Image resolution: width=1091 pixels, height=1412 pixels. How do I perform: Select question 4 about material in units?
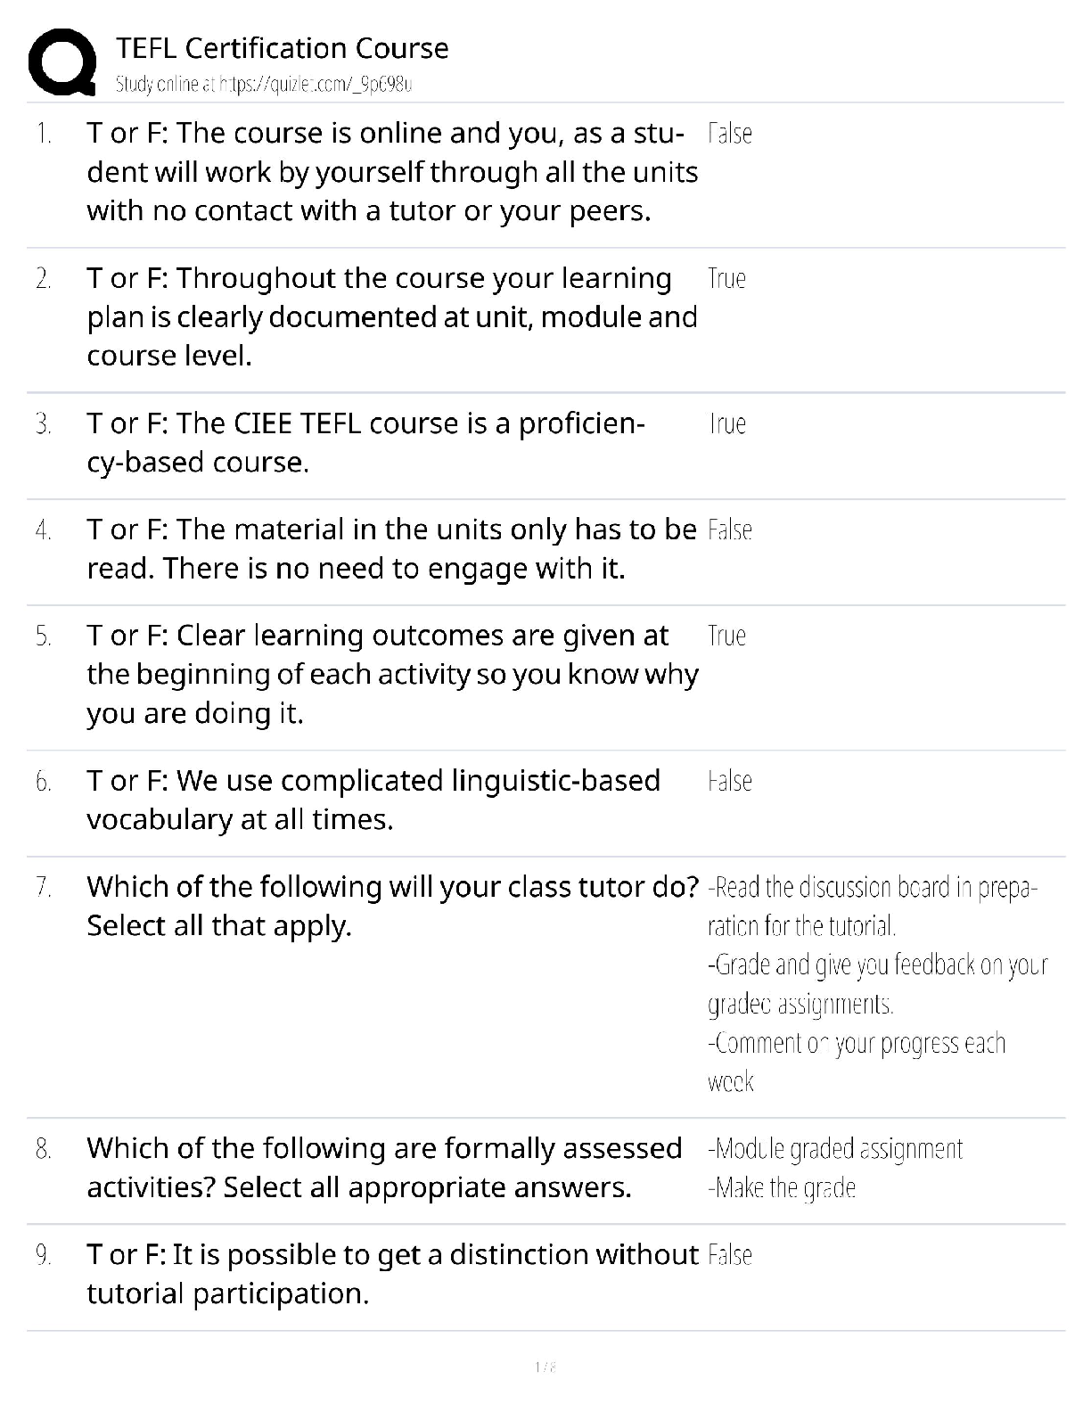[392, 549]
